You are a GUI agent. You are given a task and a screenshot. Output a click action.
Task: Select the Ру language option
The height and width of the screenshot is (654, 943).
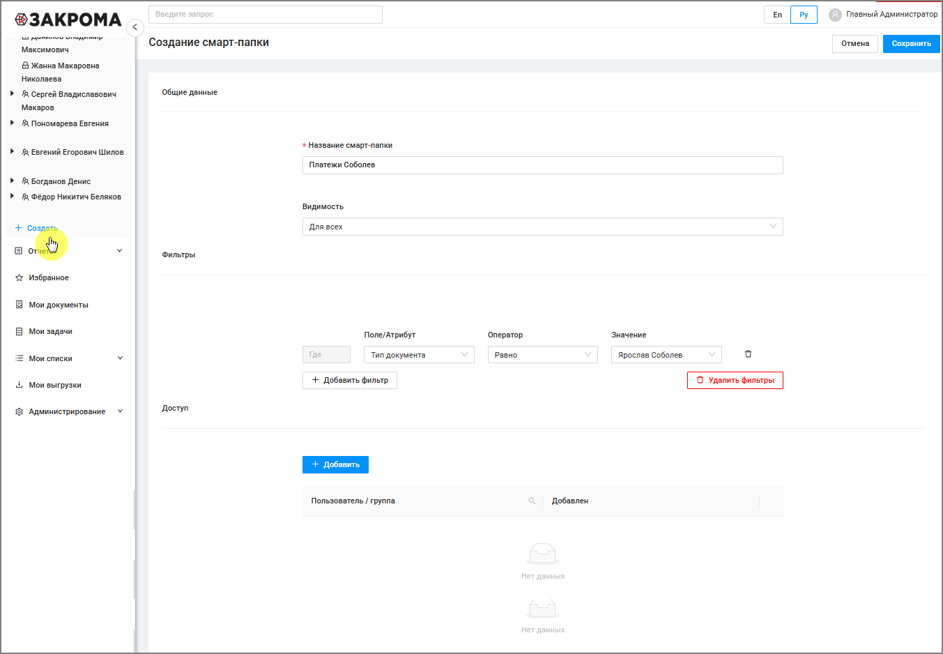(x=804, y=15)
